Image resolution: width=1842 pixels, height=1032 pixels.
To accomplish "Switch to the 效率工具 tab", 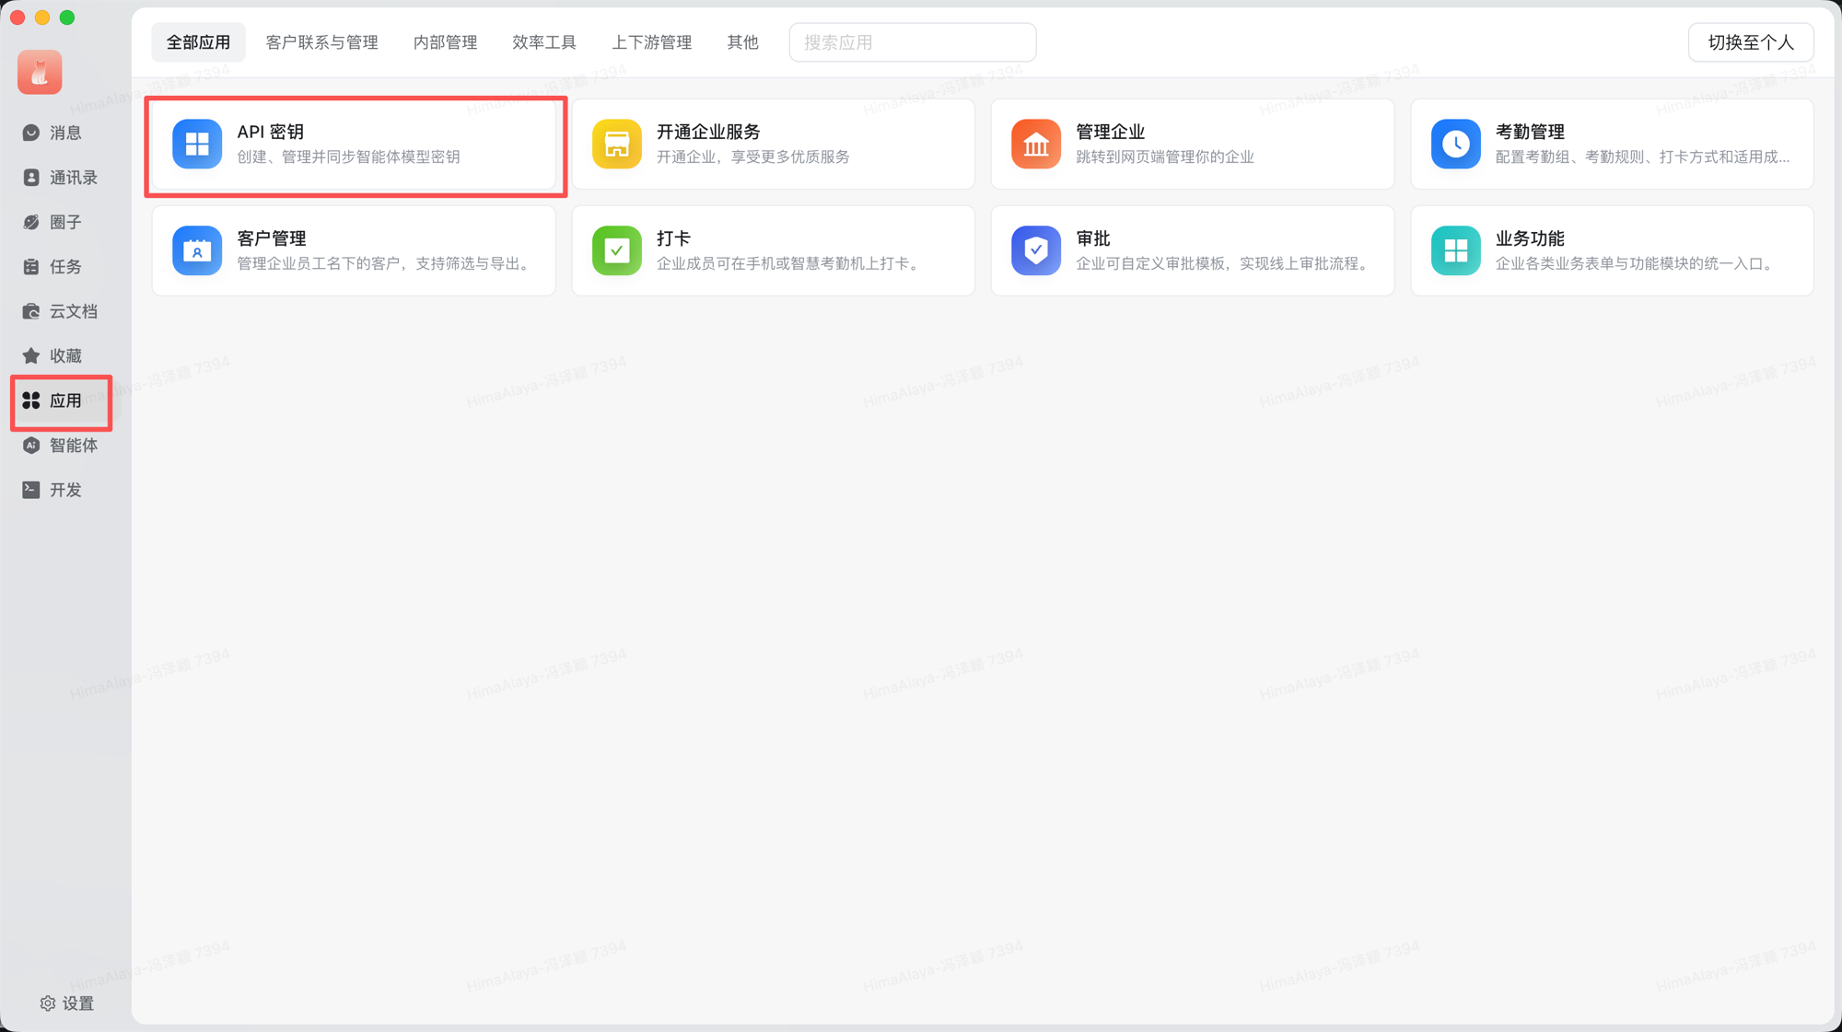I will 544,42.
